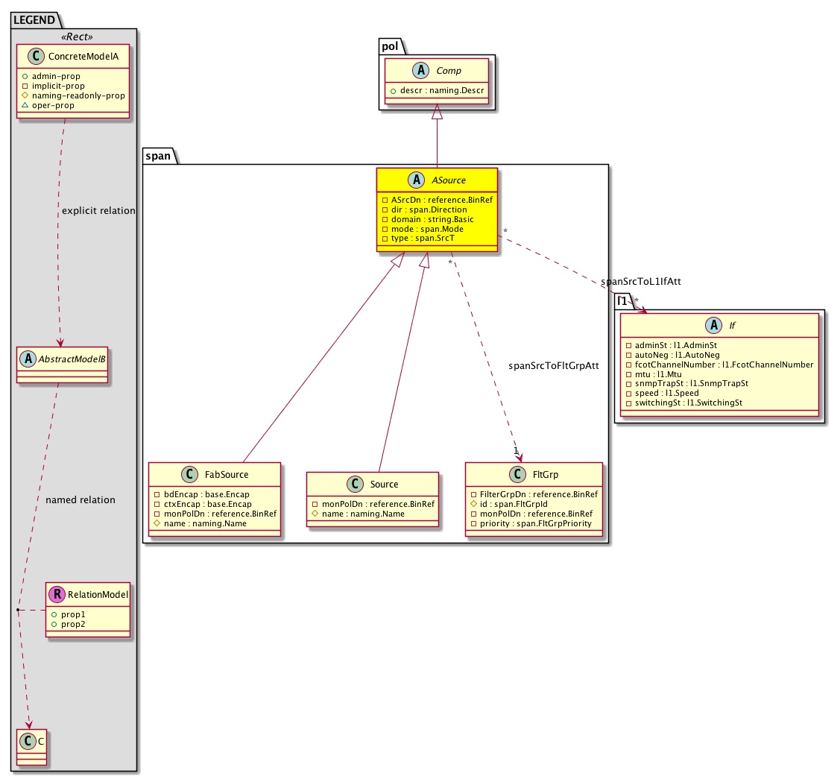Viewport: 840px width, 779px height.
Task: Click the 'named relation' legend label
Action: pyautogui.click(x=80, y=499)
